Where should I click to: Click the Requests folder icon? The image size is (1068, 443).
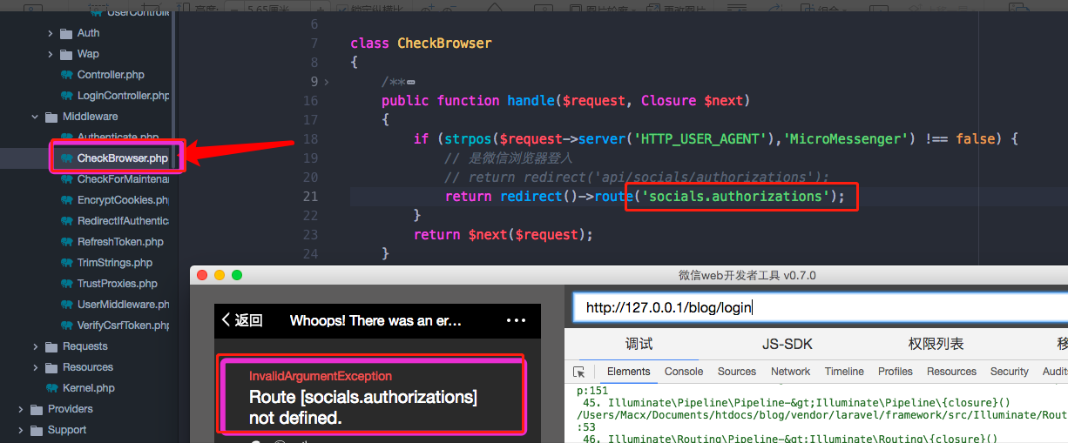51,346
